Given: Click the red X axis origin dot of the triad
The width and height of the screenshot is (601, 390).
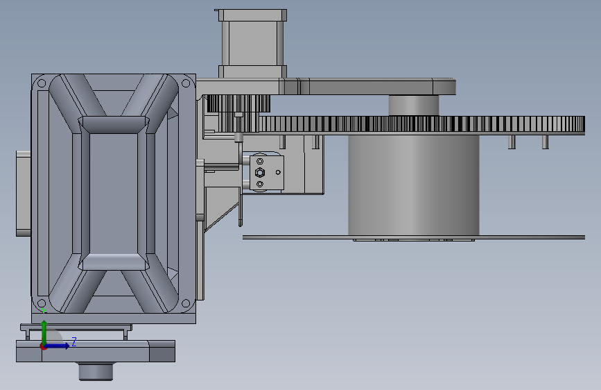Looking at the screenshot, I should point(44,347).
